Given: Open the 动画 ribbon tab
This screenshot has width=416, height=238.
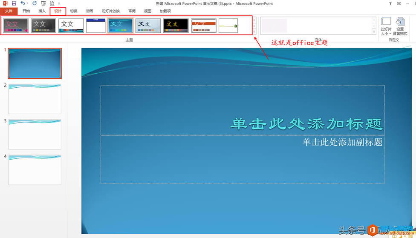Looking at the screenshot, I should tap(90, 11).
